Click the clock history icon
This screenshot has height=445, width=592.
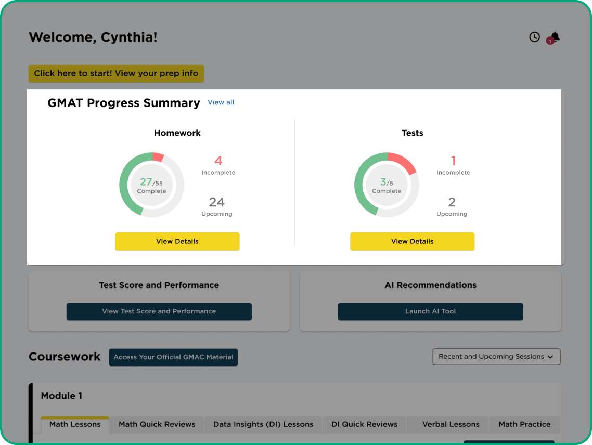(x=534, y=37)
